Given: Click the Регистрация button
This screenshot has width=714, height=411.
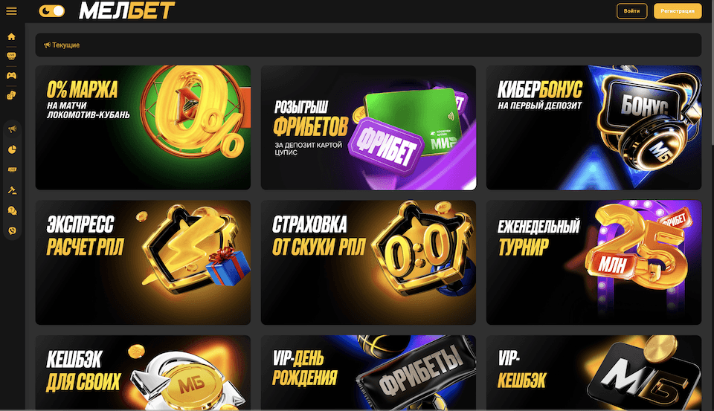Looking at the screenshot, I should click(678, 11).
